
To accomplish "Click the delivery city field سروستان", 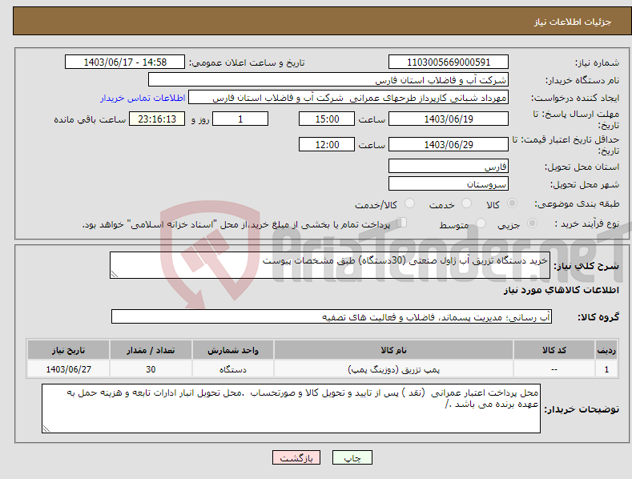I will click(449, 184).
